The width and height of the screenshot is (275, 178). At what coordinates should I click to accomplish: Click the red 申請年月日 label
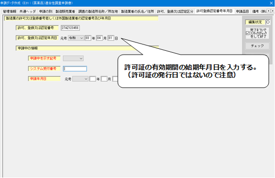44,79
